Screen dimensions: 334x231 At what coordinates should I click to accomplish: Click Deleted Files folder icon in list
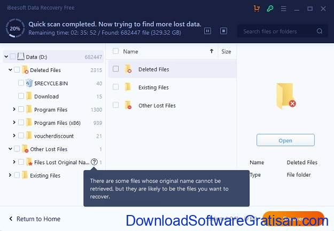click(128, 69)
